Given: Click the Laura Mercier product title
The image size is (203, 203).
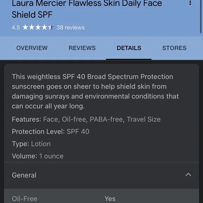Looking at the screenshot, I should click(x=87, y=9).
